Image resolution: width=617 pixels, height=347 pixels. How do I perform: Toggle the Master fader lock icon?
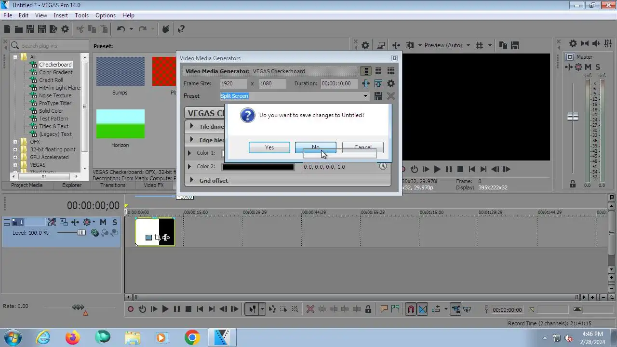(x=573, y=184)
